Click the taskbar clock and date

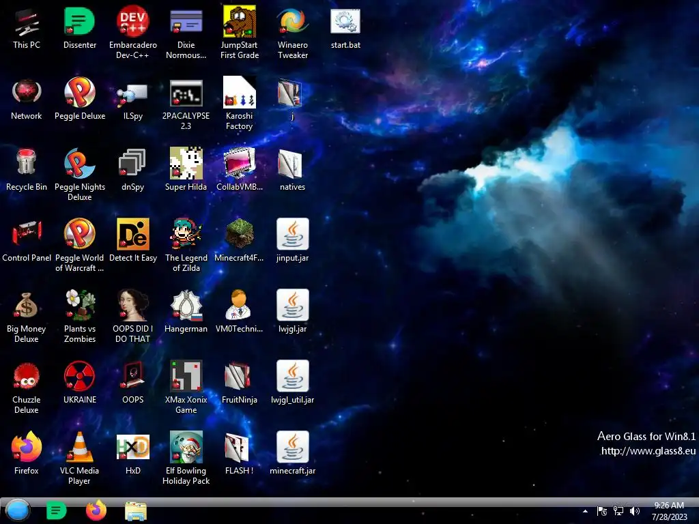(669, 511)
